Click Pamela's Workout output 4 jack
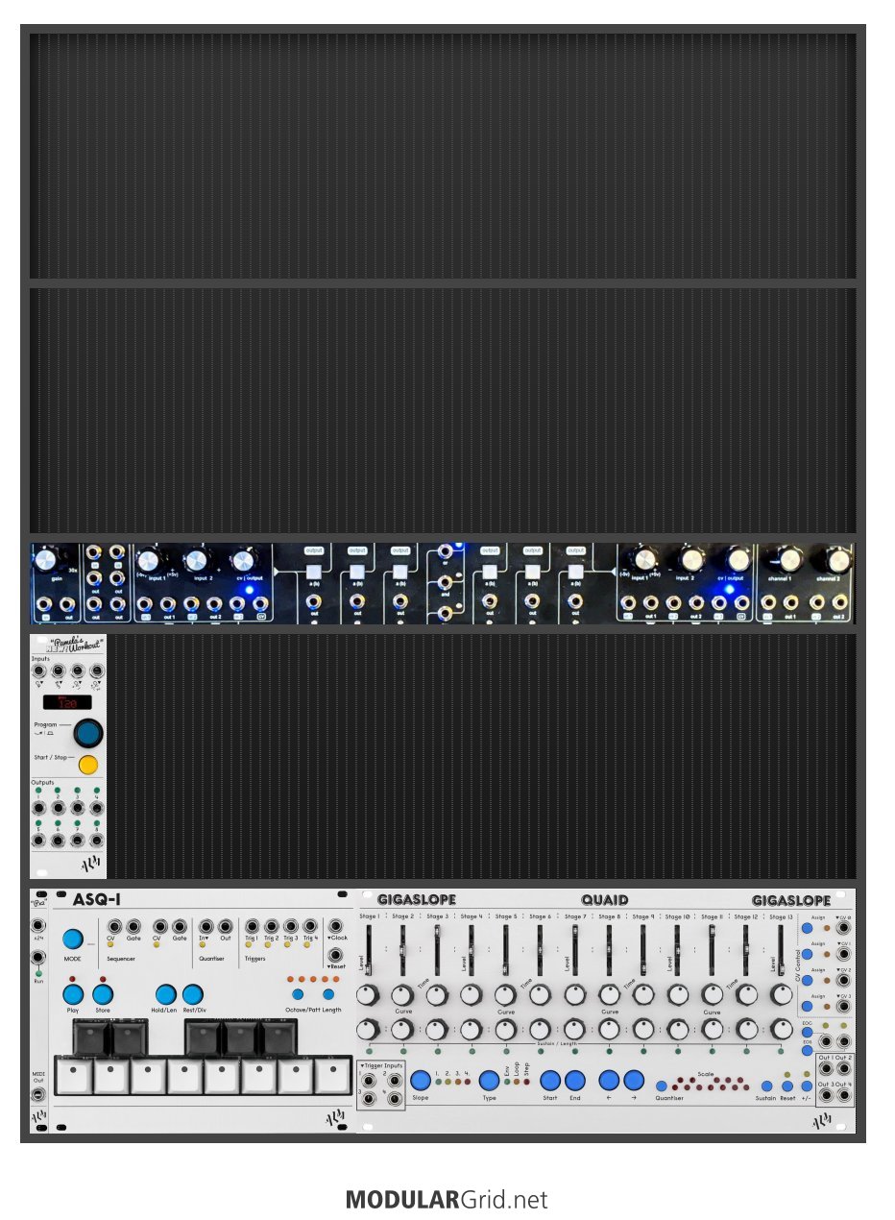 (96, 808)
